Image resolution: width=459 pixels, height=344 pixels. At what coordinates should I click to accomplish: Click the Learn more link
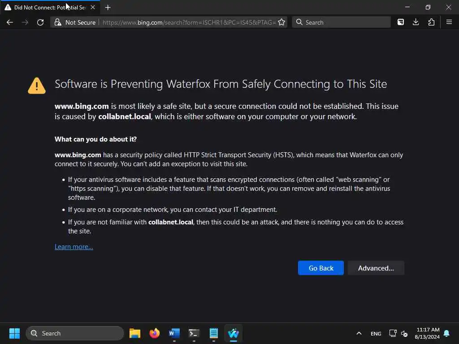pyautogui.click(x=74, y=247)
